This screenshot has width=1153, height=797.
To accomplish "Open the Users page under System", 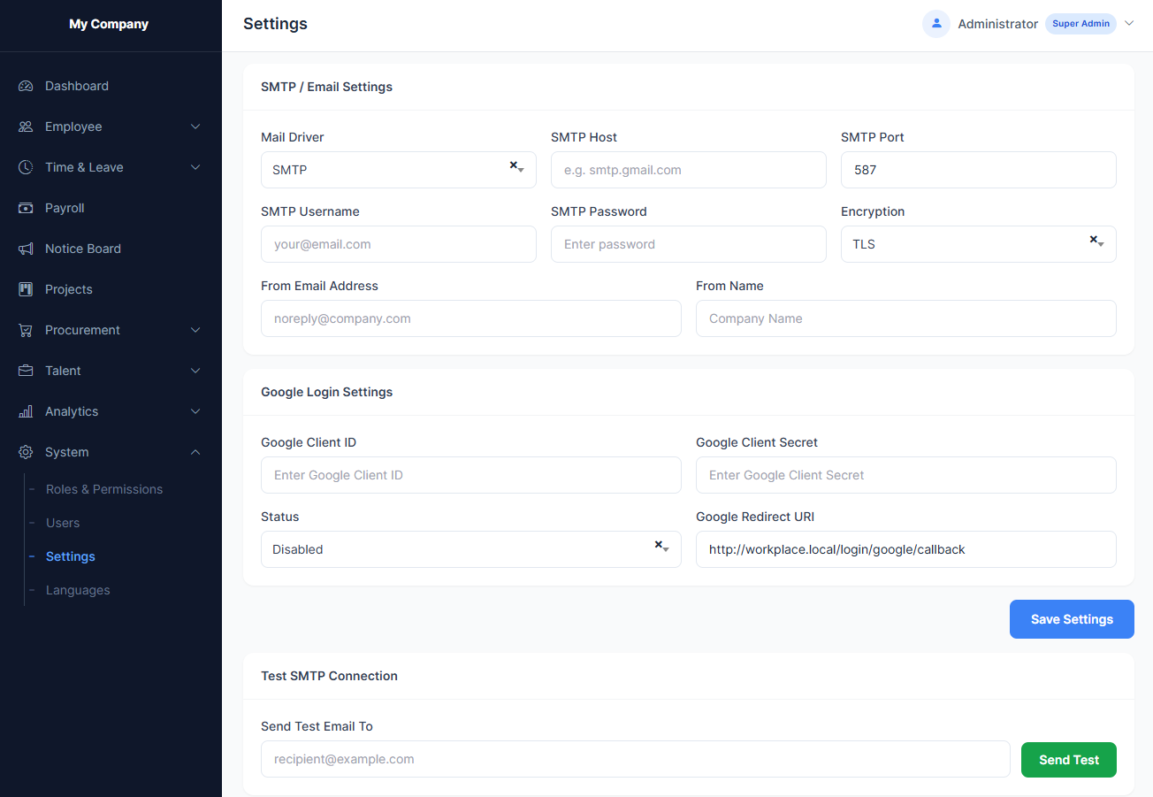I will 63,522.
